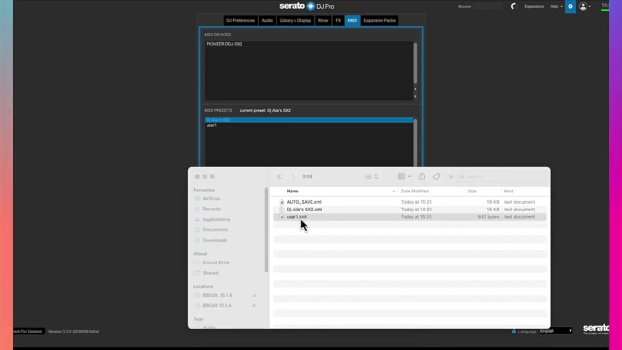The height and width of the screenshot is (350, 622).
Task: Eject the BBEdit_15.1.4 volume with underscores
Action: pos(254,295)
